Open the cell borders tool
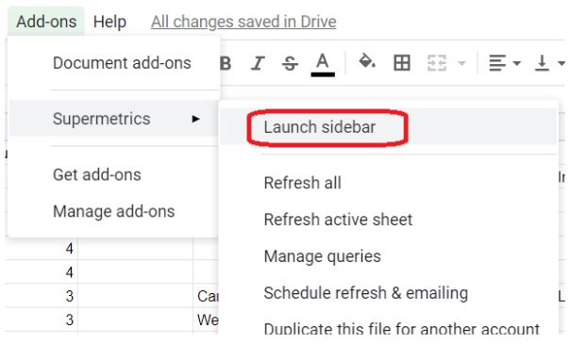570x345 pixels. tap(402, 63)
